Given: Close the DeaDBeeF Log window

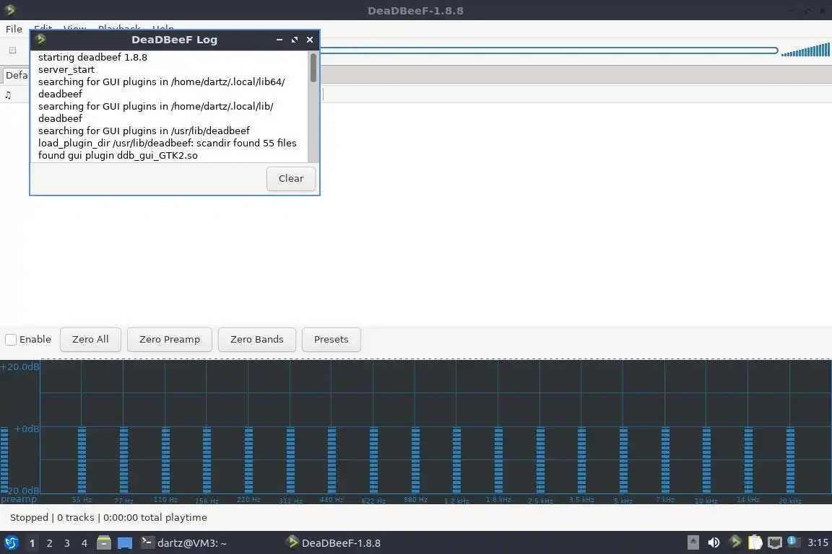Looking at the screenshot, I should 310,40.
